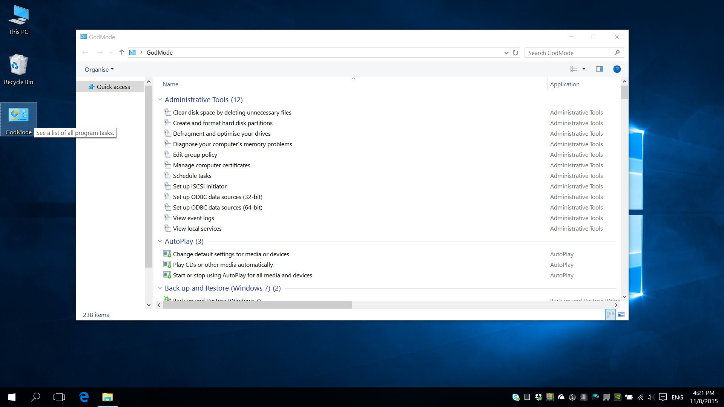This screenshot has width=724, height=407.
Task: Click the search magnifier icon
Action: [617, 53]
